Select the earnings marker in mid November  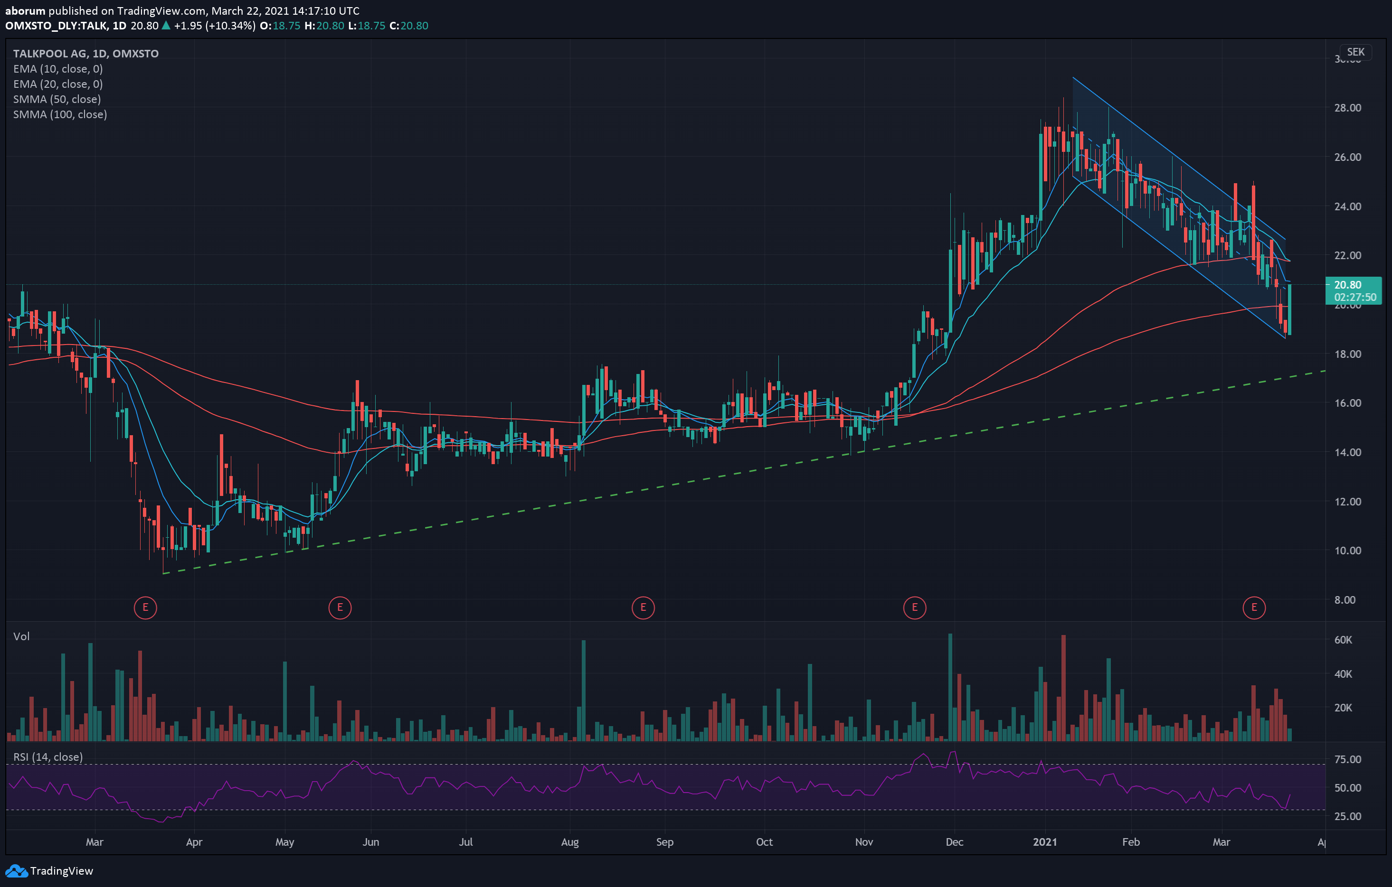(x=915, y=607)
